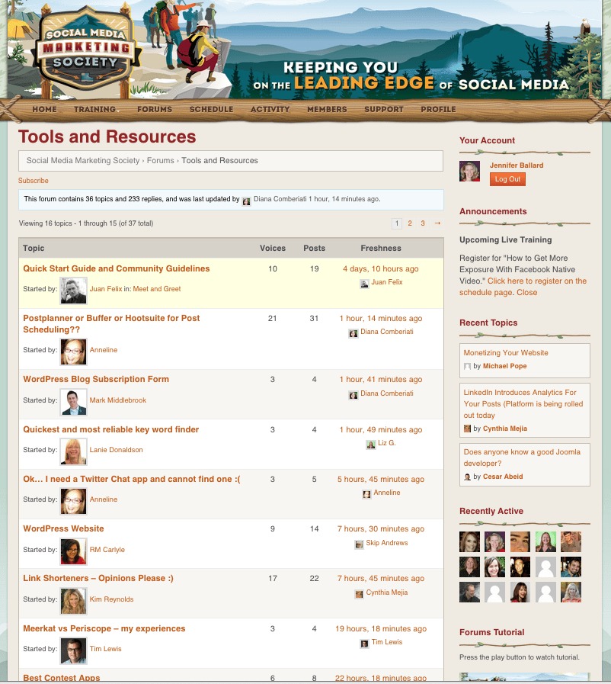The image size is (611, 684).
Task: Click the next page arrow in pagination
Action: point(437,223)
